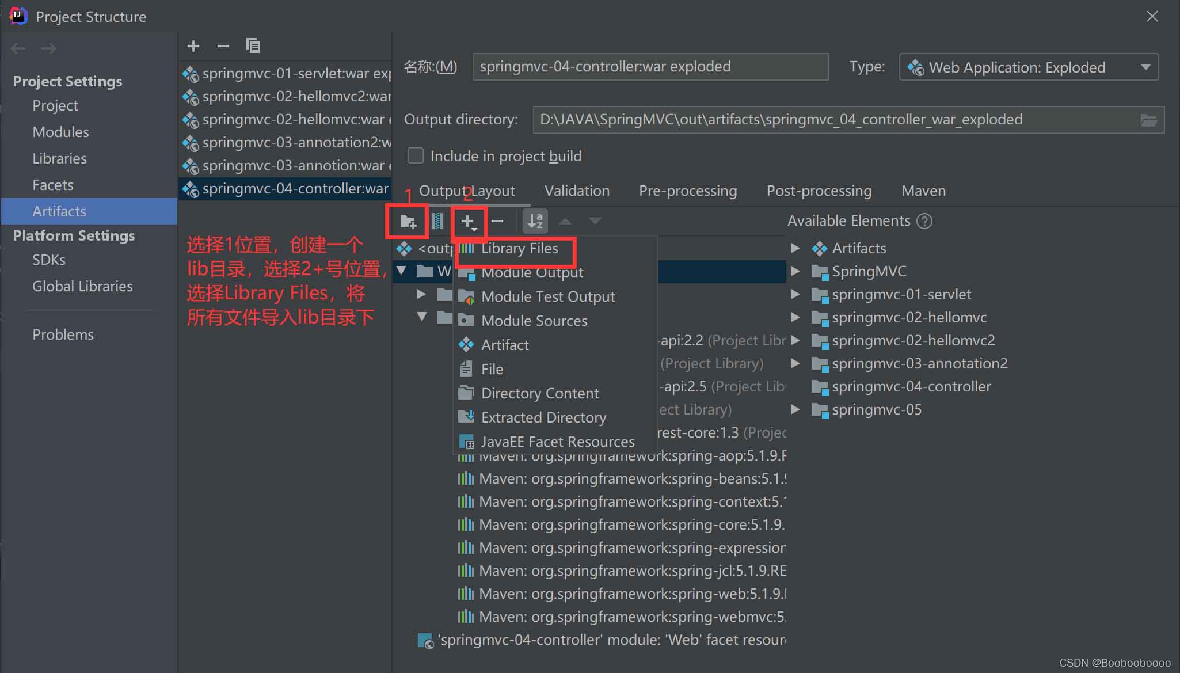1180x673 pixels.
Task: Click the Create Directory toolbar icon
Action: pos(408,221)
